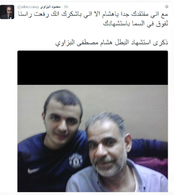Click the word ياهشام in the tweet
174x195 pixels.
coord(108,15)
